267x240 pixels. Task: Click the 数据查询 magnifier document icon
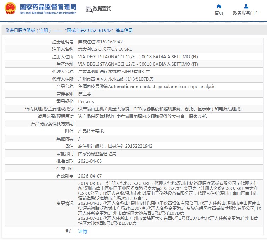89,9
